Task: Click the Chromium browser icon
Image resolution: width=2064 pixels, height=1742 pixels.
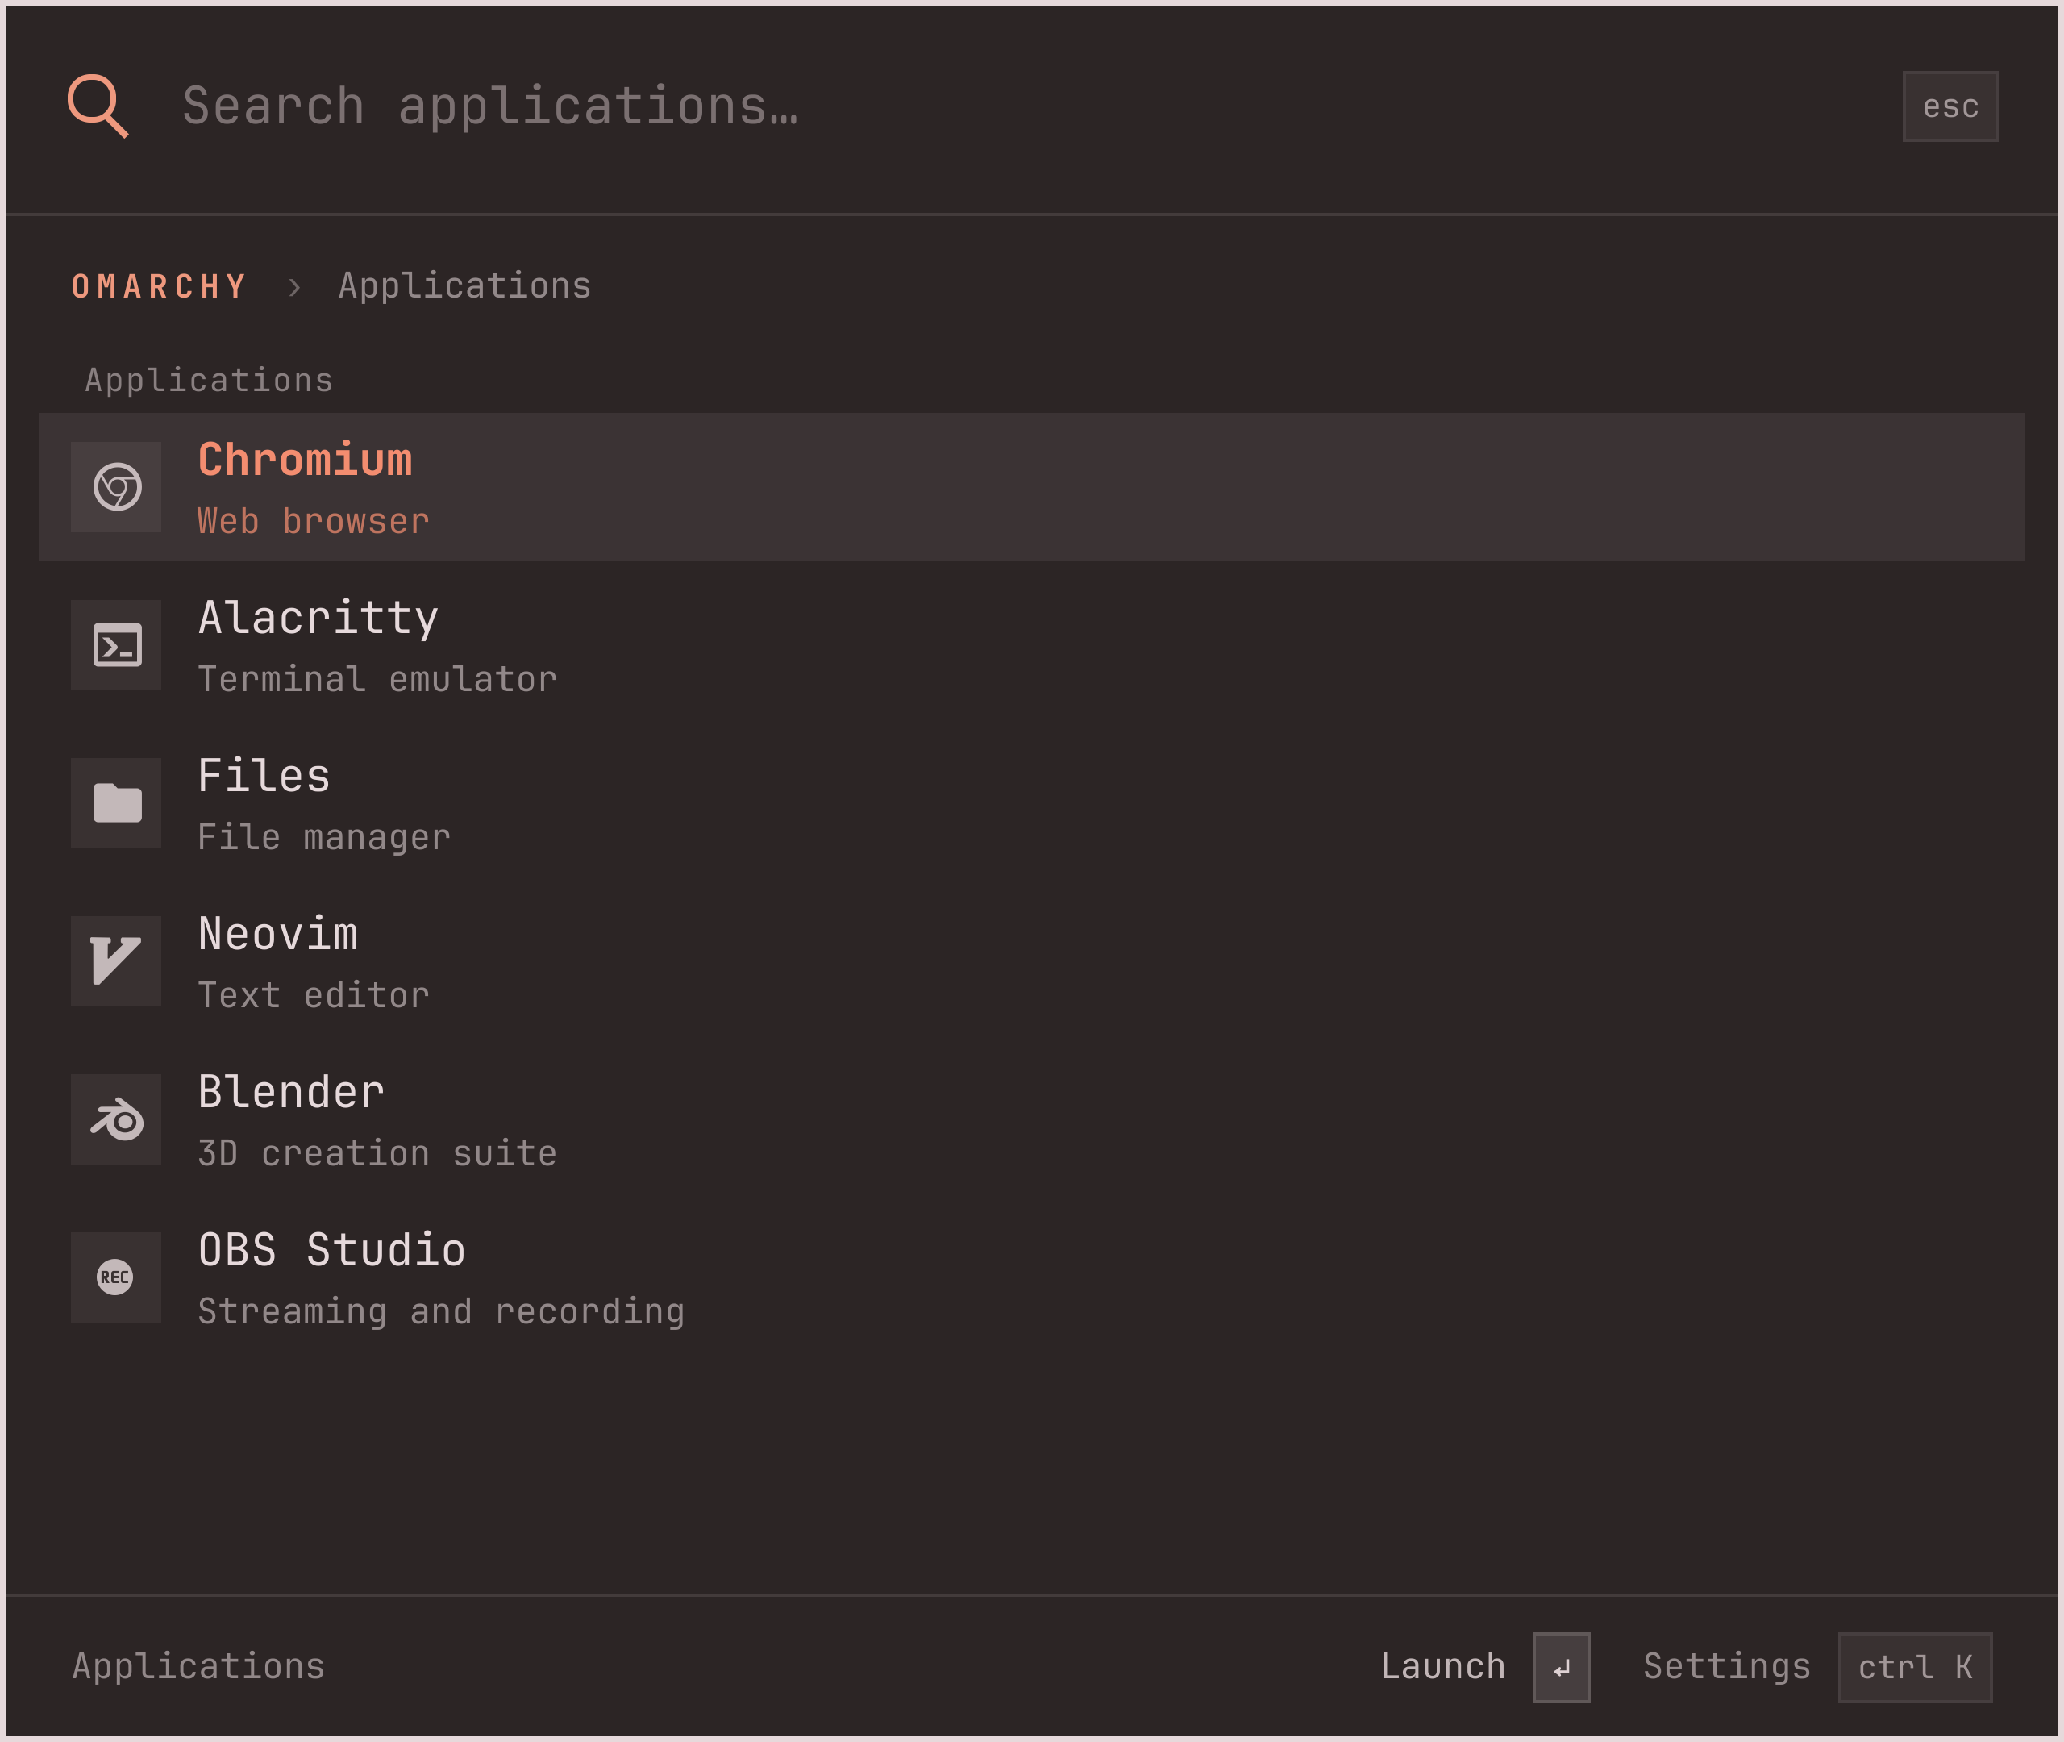Action: tap(116, 487)
